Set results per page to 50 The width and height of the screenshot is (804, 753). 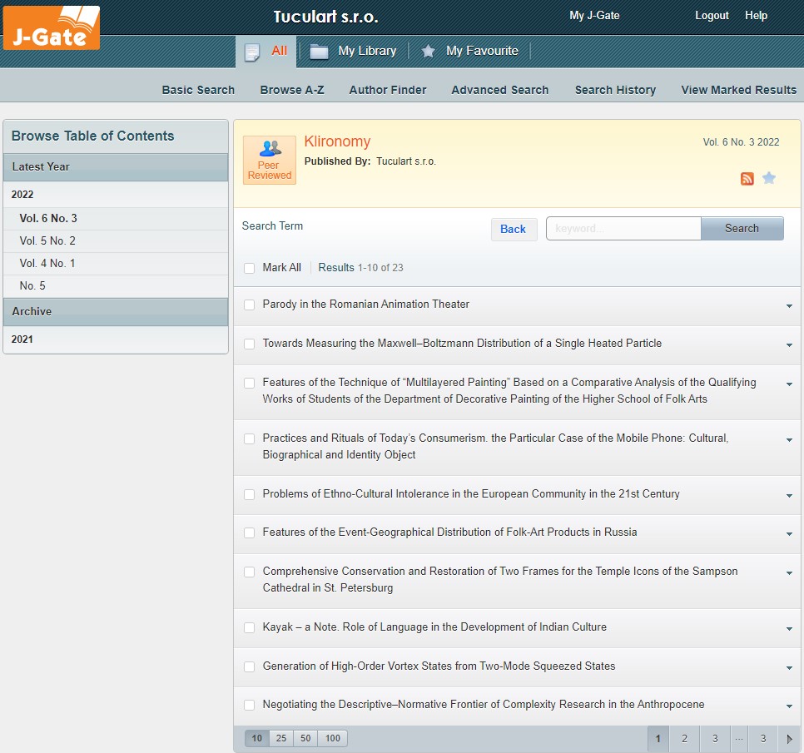305,739
